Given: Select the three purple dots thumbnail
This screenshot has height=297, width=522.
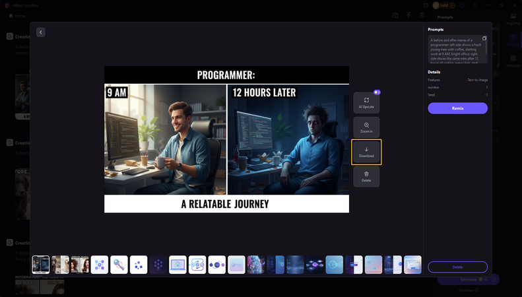Looking at the screenshot, I should (x=139, y=265).
